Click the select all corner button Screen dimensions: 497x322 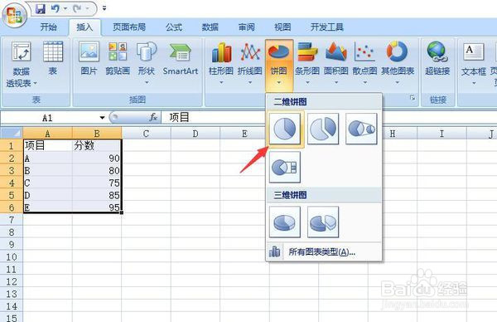click(x=12, y=133)
